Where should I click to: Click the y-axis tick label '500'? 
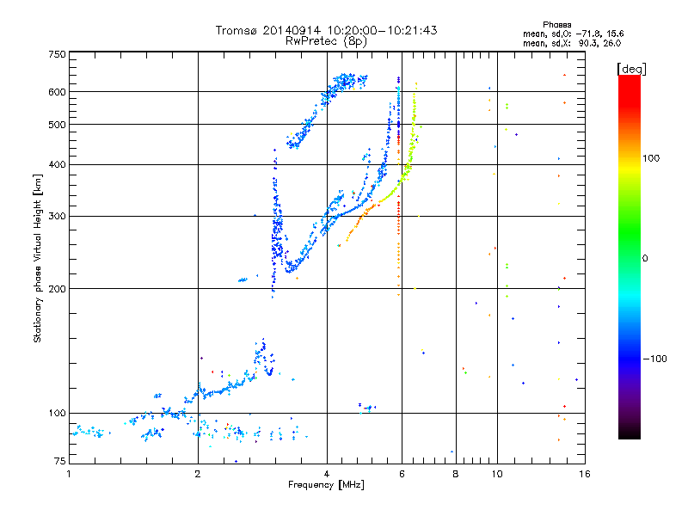(57, 125)
